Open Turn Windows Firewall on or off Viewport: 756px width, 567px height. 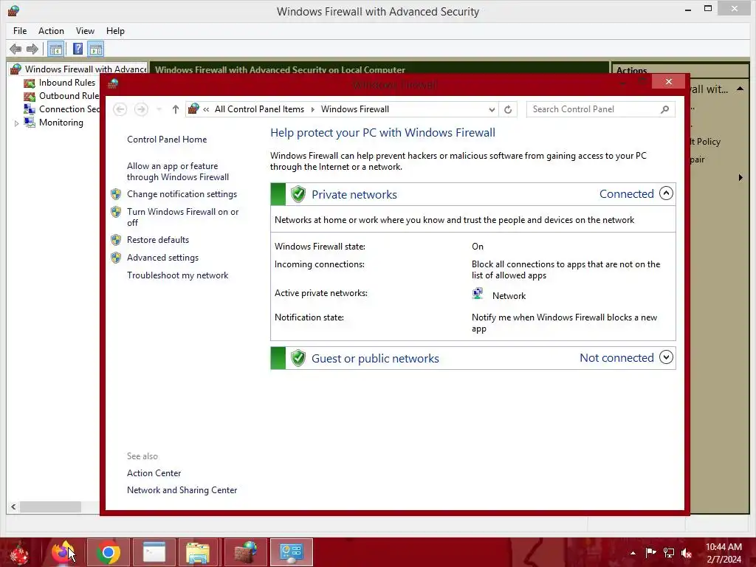click(x=183, y=217)
